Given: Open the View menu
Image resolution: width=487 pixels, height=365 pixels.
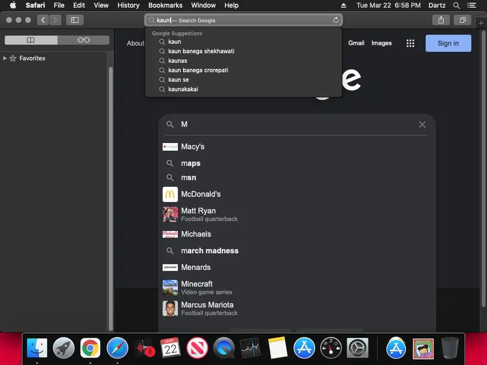Looking at the screenshot, I should (x=101, y=5).
